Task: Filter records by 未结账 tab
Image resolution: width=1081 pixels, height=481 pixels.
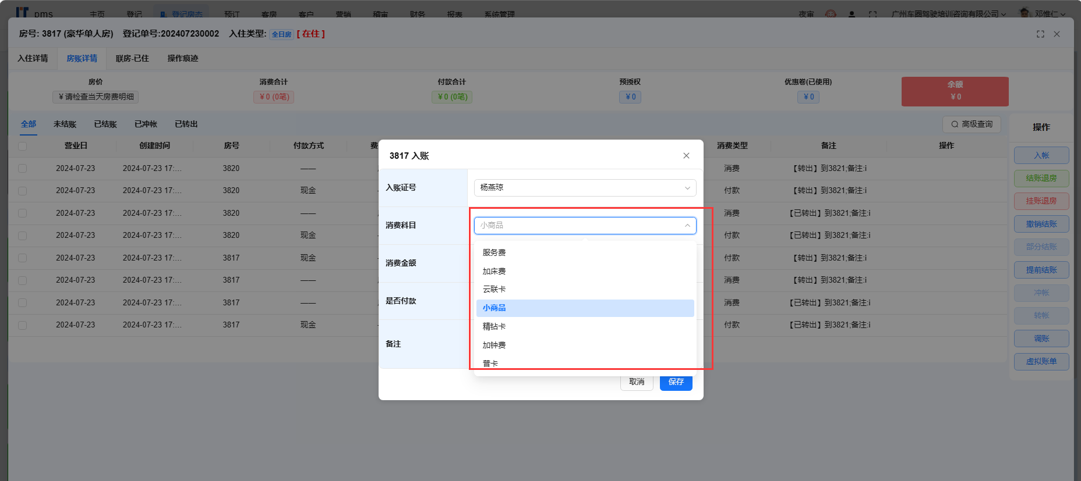Action: [65, 124]
